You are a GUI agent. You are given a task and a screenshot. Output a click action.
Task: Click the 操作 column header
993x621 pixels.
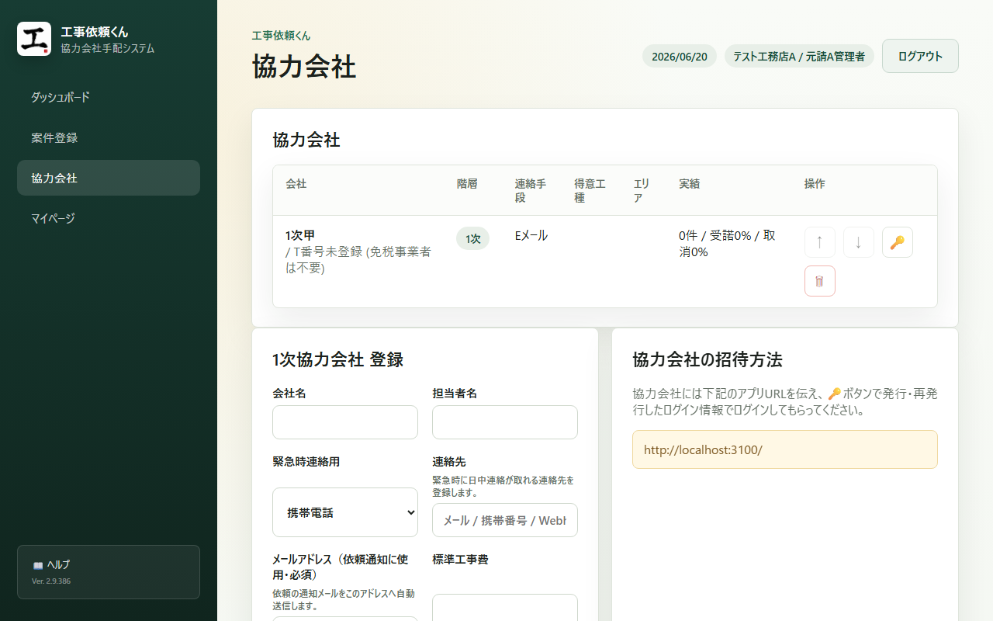click(815, 184)
